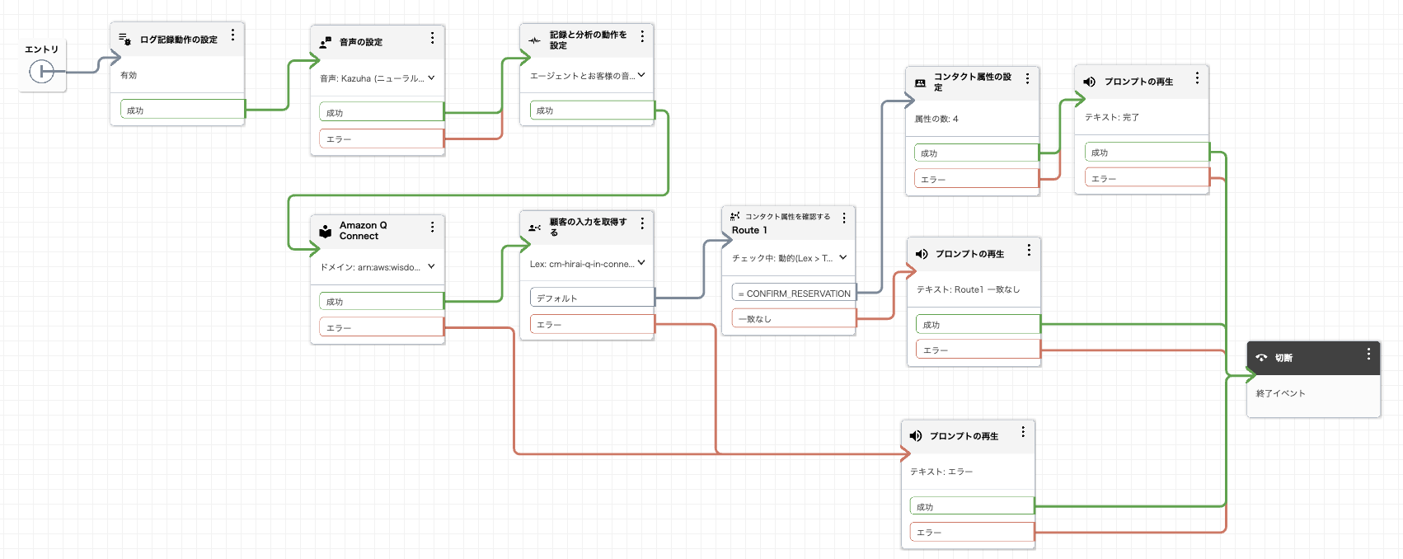Click the テキスト: 完了 text
This screenshot has height=559, width=1403.
click(x=1112, y=117)
